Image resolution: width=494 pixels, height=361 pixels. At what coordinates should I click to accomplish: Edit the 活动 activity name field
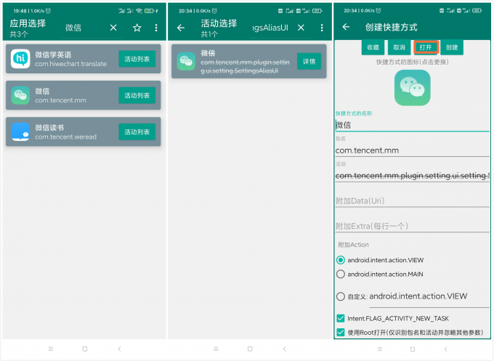click(x=412, y=176)
